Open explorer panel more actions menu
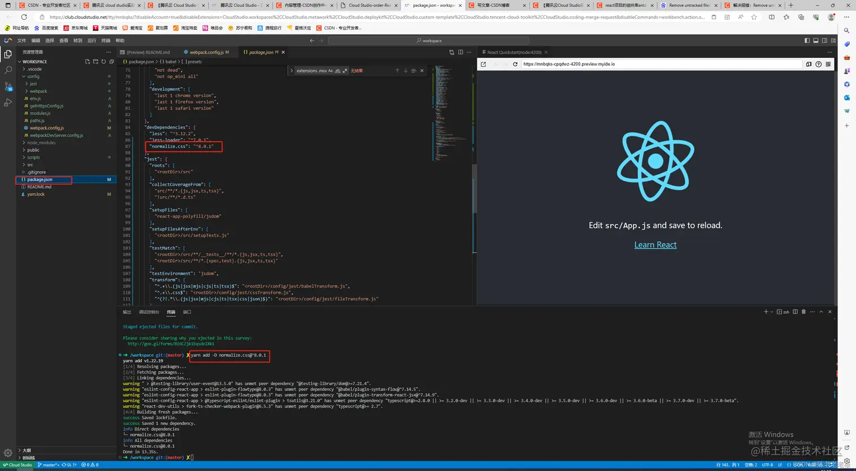 tap(109, 52)
